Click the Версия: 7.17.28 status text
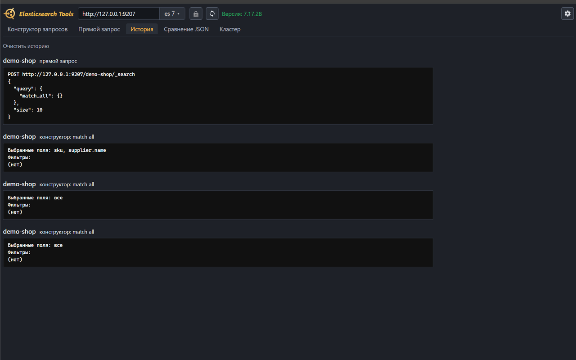Viewport: 576px width, 360px height. coord(242,14)
